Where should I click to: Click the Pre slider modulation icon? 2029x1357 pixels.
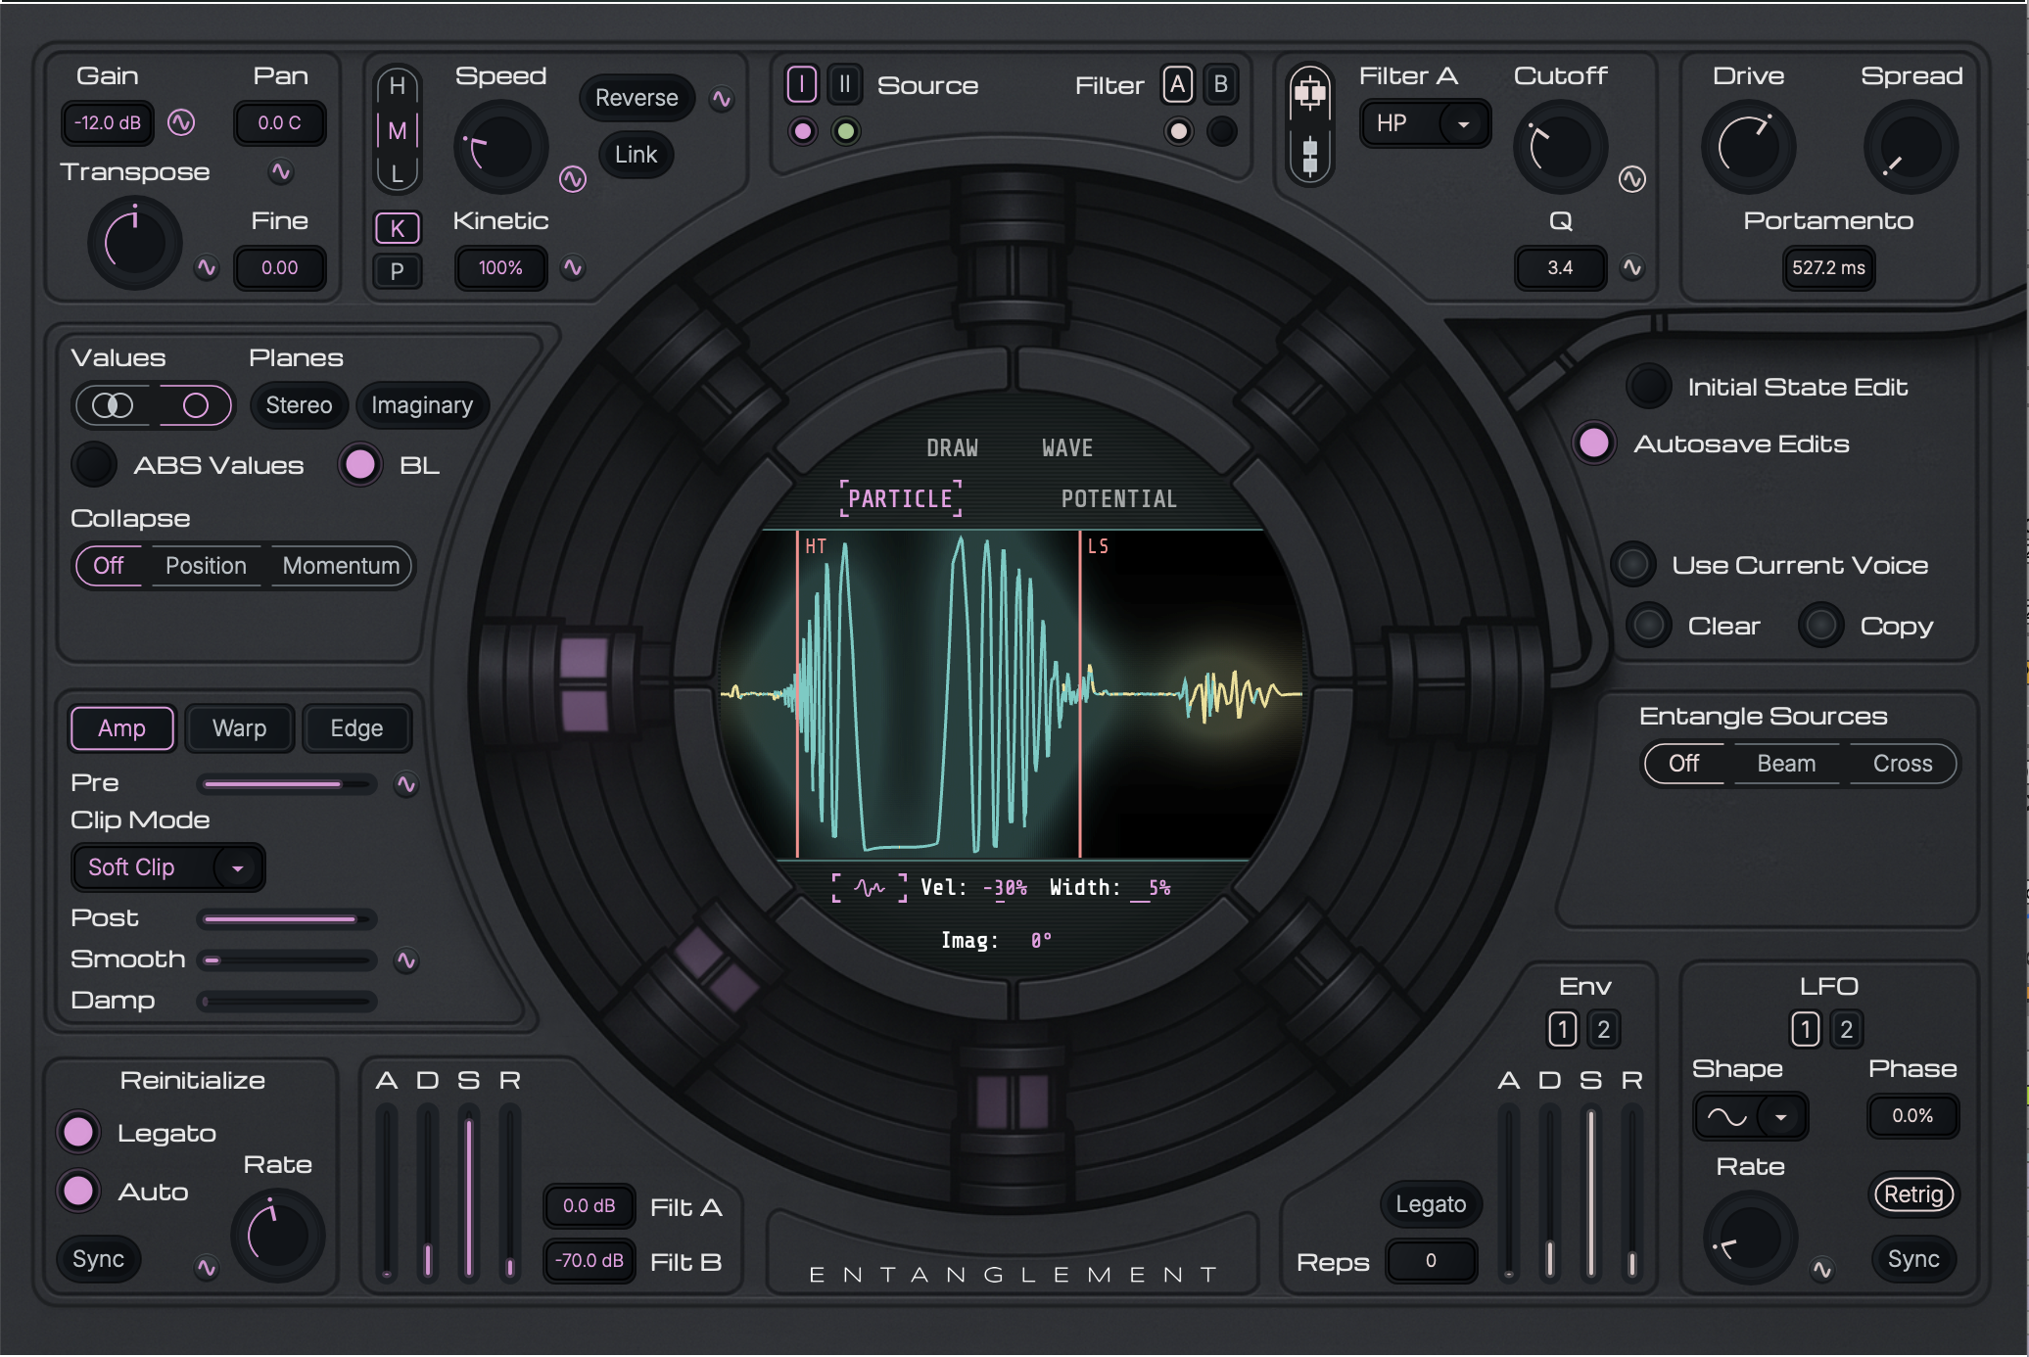coord(405,784)
